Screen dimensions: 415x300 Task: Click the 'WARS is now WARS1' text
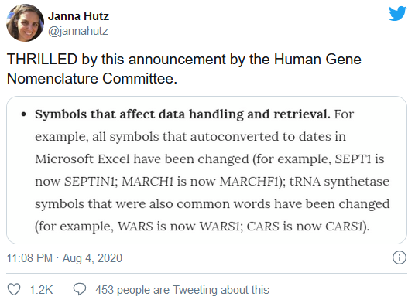coord(180,227)
